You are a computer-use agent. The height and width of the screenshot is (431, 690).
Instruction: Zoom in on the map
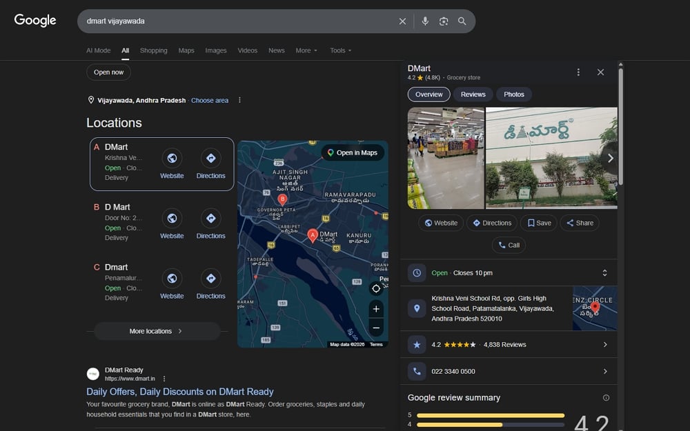coord(376,309)
